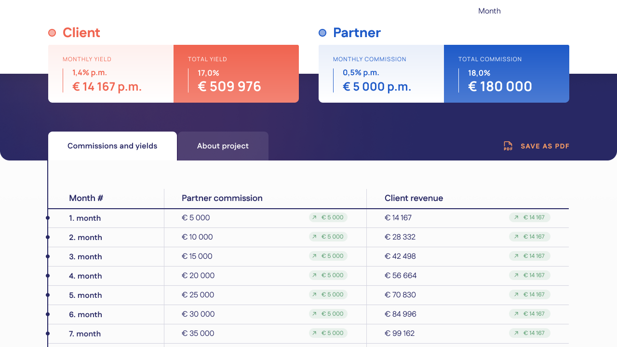The height and width of the screenshot is (347, 617).
Task: Click the € 14 167 p.m. monthly yield value
Action: coord(107,87)
